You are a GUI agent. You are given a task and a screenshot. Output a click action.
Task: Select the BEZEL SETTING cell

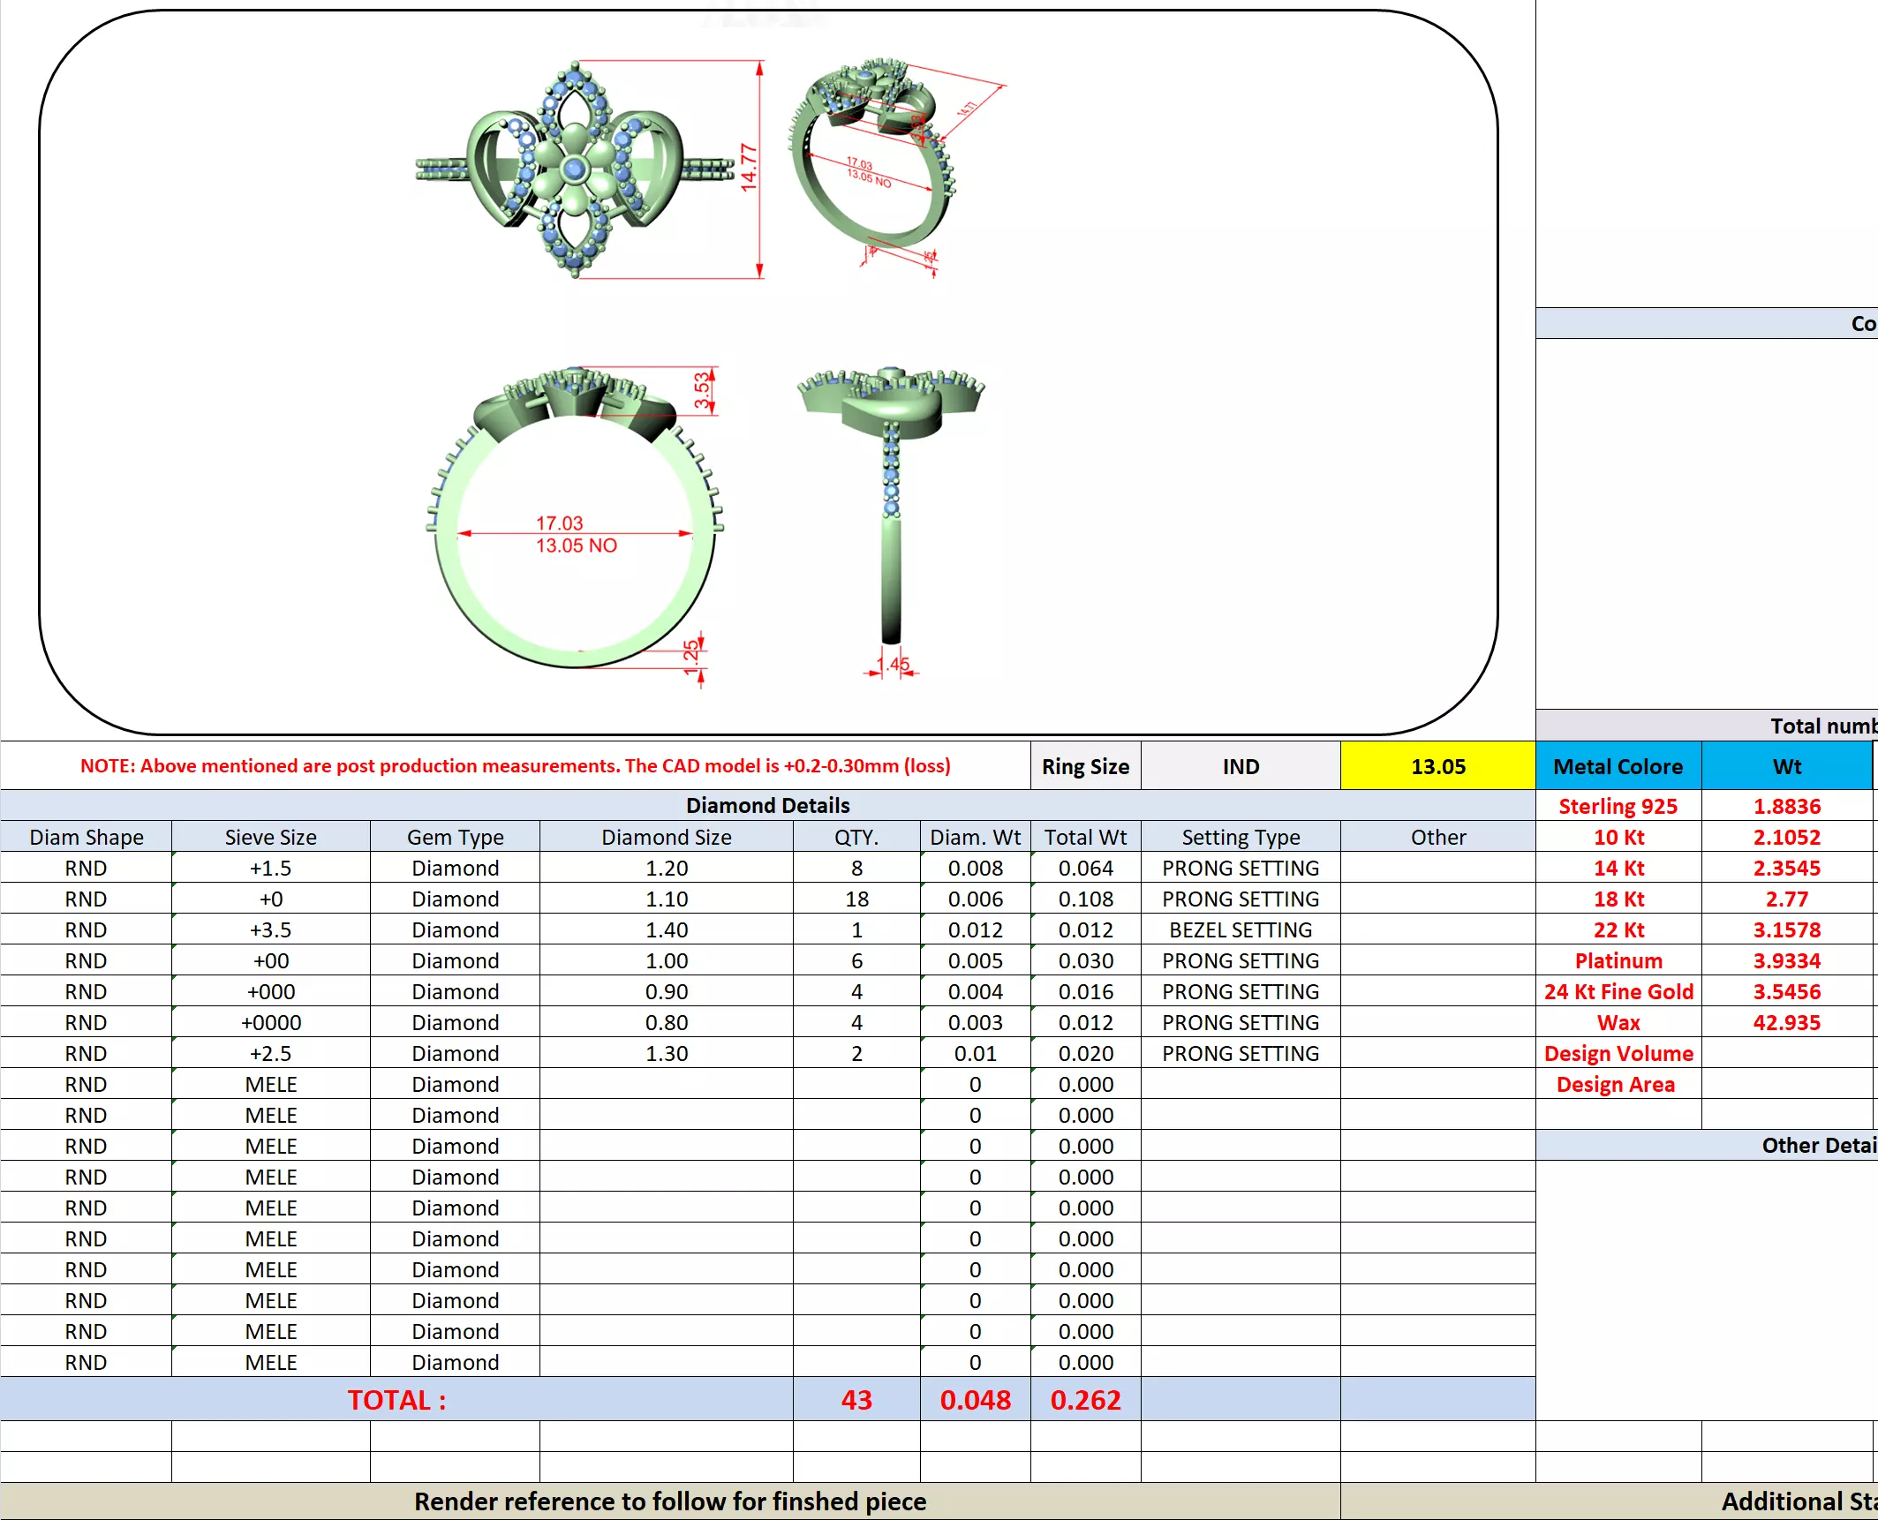click(x=1240, y=929)
